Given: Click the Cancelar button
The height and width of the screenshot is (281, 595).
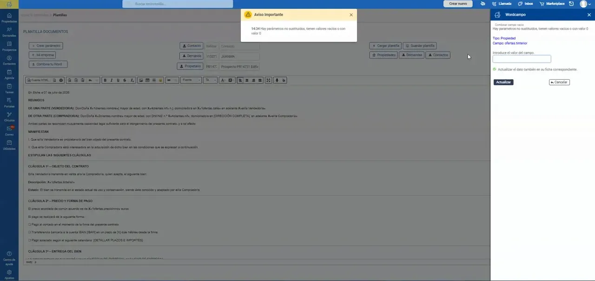Looking at the screenshot, I should coord(559,82).
